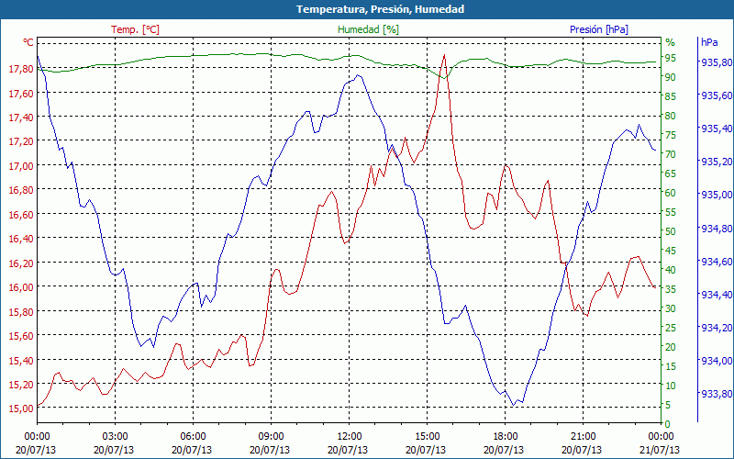Click the 21:00 time axis label
Image resolution: width=734 pixels, height=459 pixels.
[x=584, y=437]
